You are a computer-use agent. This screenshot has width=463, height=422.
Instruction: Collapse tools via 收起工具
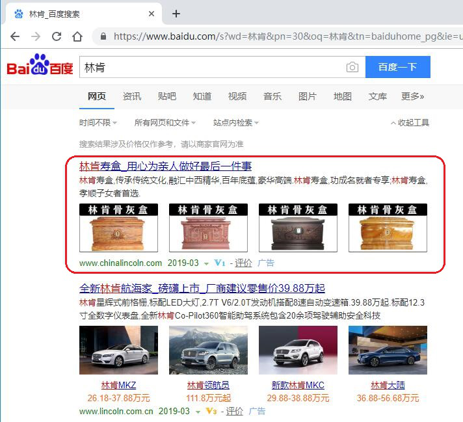(x=410, y=122)
